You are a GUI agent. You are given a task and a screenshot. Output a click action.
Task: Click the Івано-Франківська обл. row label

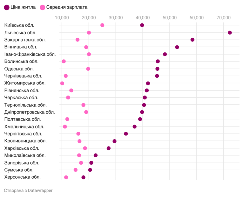pos(30,54)
